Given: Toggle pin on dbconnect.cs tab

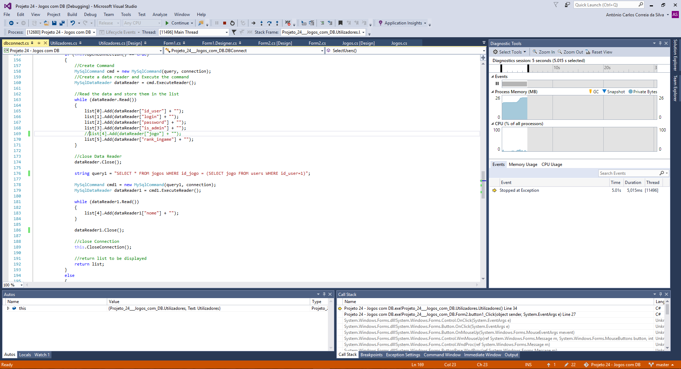Looking at the screenshot, I should coord(39,43).
